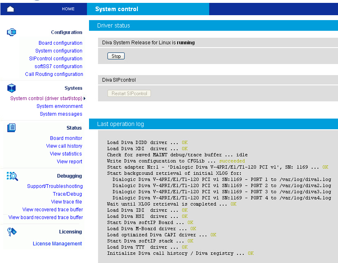Open Board configuration page

[x=60, y=43]
